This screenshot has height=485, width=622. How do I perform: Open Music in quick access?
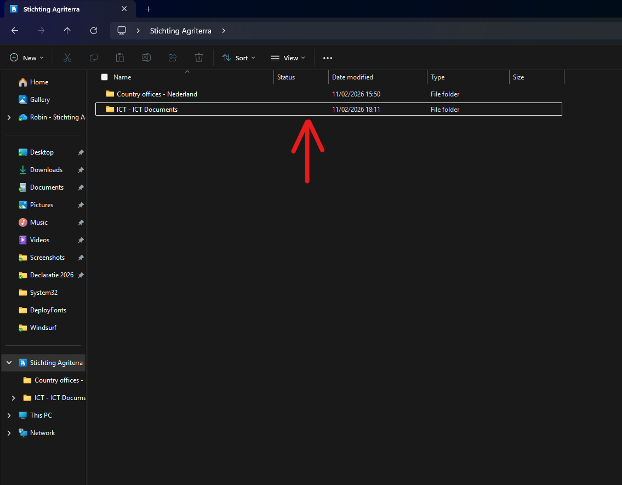[x=38, y=222]
